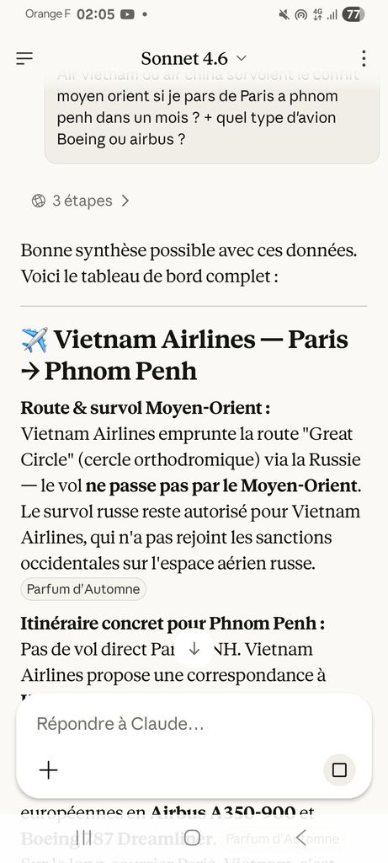Tap the battery indicator in status bar
388x863 pixels.
coord(353,14)
